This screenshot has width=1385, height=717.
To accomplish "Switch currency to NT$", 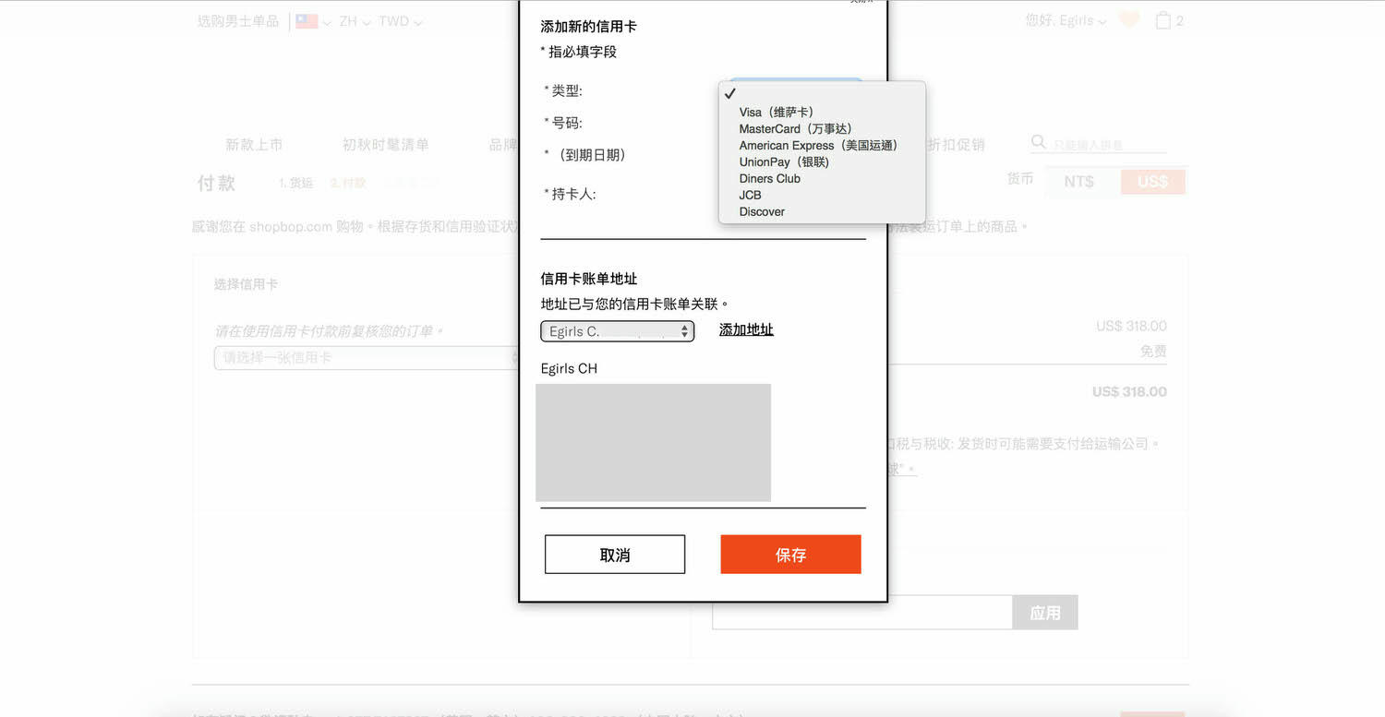I will tap(1078, 182).
